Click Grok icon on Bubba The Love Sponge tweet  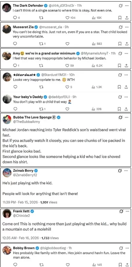[x=121, y=118]
